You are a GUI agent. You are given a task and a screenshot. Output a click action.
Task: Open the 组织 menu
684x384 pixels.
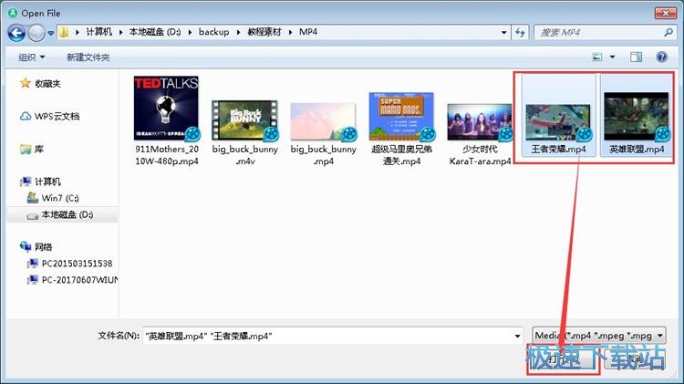coord(31,57)
